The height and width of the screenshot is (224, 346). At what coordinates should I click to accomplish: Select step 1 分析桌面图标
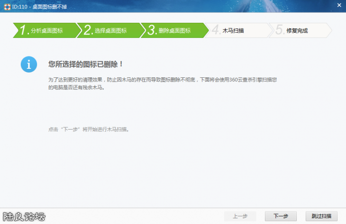pos(47,30)
